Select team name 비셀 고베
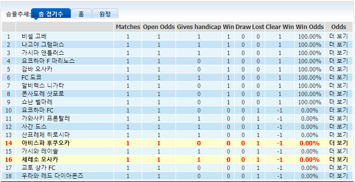The height and width of the screenshot is (182, 355). tap(34, 37)
